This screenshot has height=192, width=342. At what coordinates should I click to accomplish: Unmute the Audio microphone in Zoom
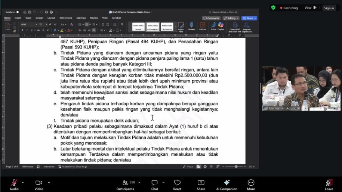tap(14, 183)
